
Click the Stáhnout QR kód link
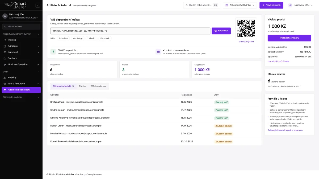click(246, 42)
